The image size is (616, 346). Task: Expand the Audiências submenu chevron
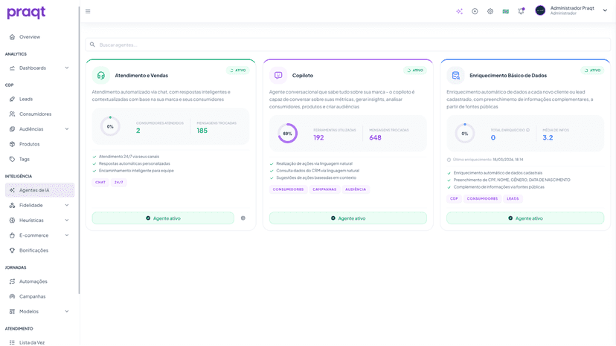(67, 129)
